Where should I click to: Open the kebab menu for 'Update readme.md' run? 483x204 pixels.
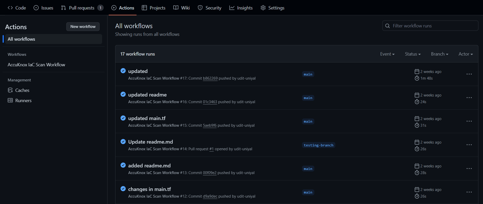pos(469,145)
